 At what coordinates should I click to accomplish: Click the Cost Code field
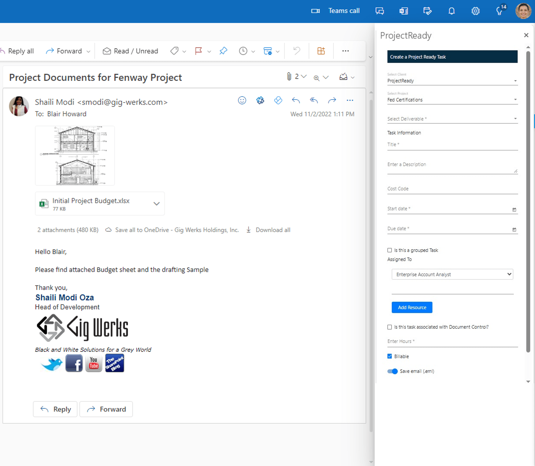click(452, 189)
